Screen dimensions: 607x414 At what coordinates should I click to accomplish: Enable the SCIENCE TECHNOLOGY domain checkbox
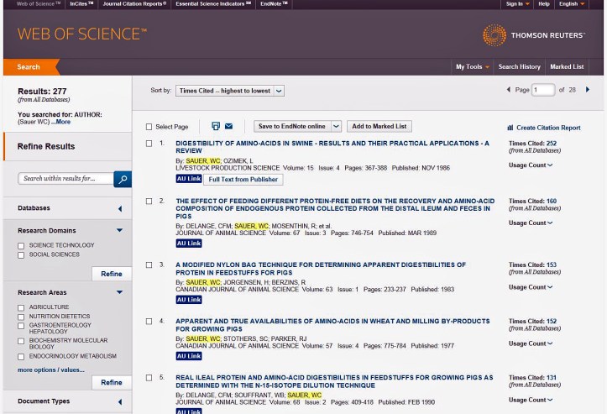tap(21, 245)
